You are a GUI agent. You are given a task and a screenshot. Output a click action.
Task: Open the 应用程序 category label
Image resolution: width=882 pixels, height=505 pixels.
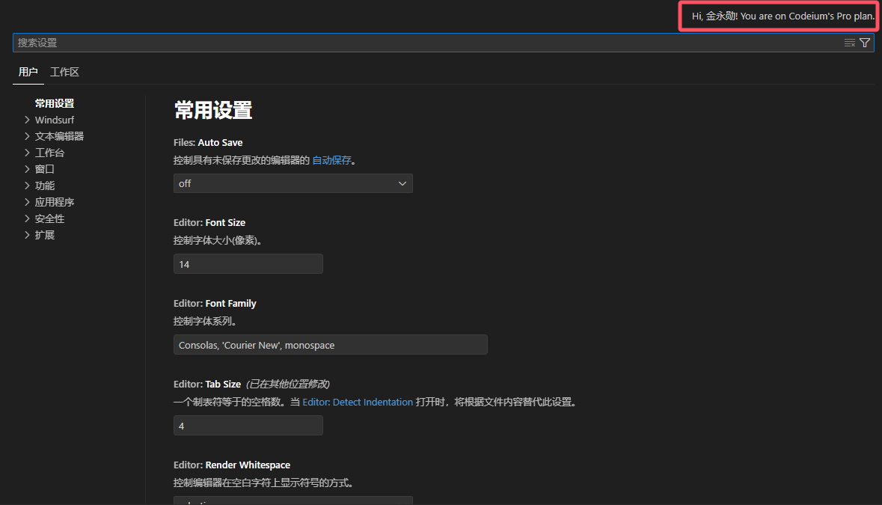[55, 202]
